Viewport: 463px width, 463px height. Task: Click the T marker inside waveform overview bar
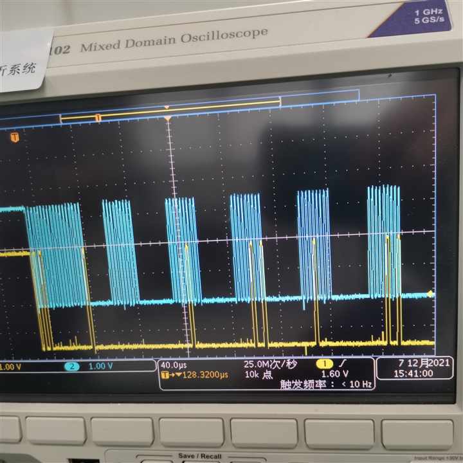tap(98, 118)
